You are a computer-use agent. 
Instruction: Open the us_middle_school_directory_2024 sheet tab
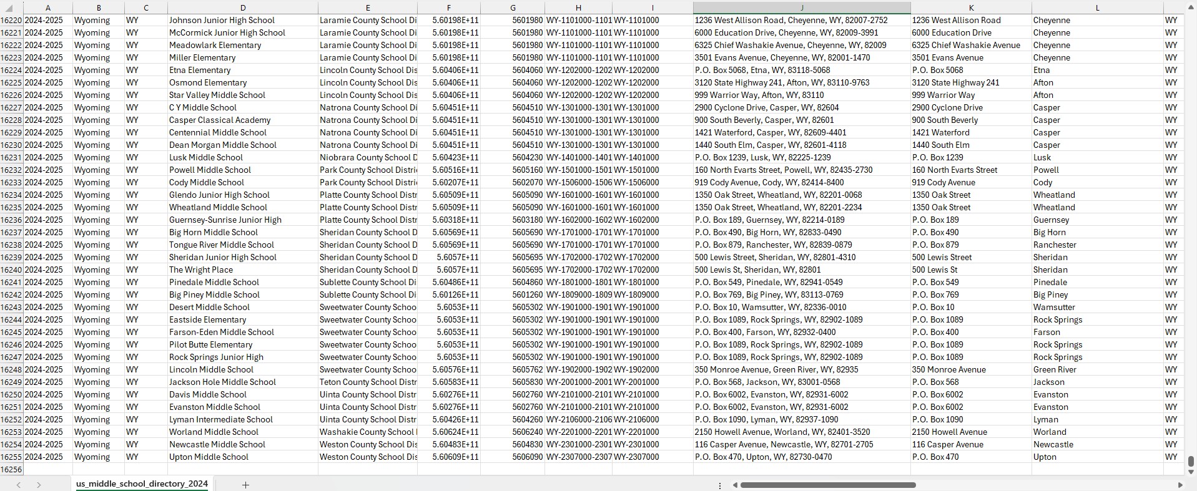(x=142, y=484)
